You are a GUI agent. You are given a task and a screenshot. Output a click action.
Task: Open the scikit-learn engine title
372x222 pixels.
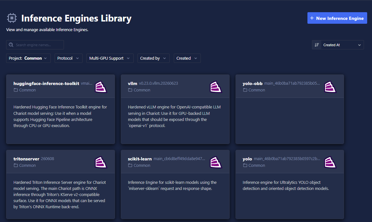(140, 159)
